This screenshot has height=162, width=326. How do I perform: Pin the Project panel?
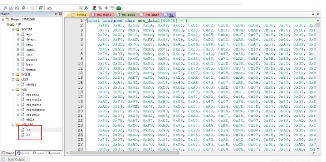point(56,14)
